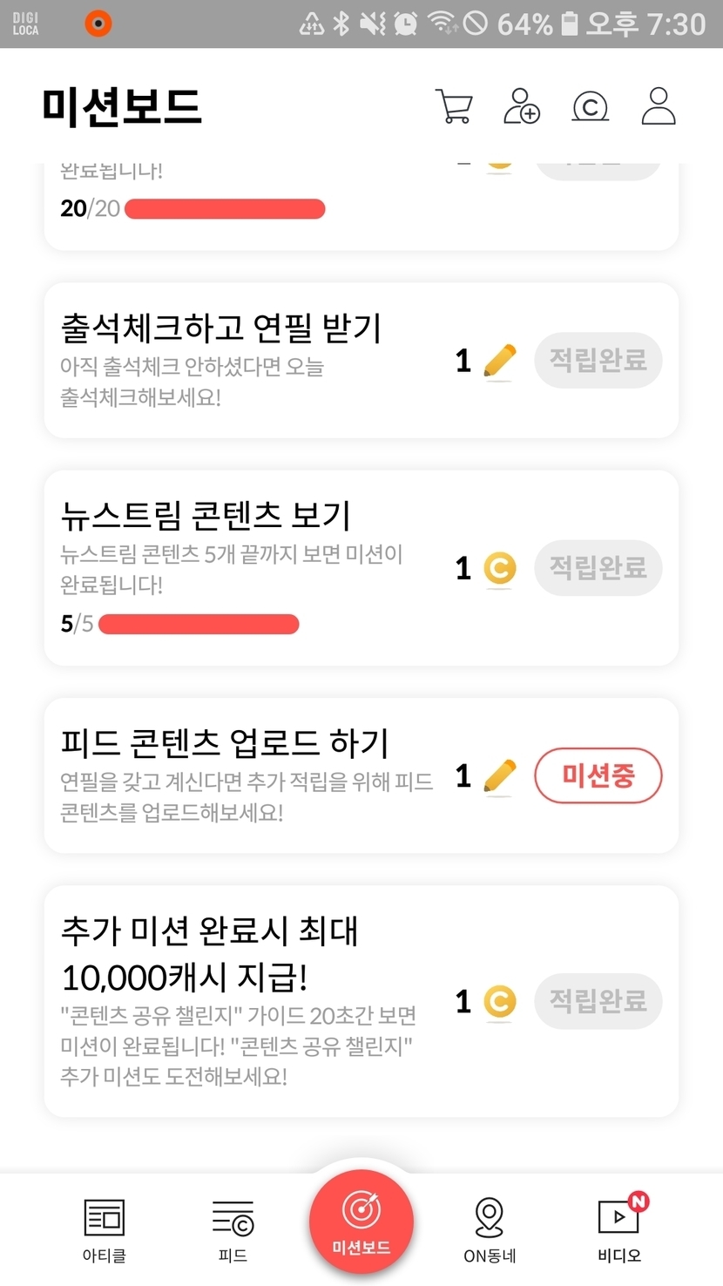723x1286 pixels.
Task: Switch to the 아티클 tab
Action: pyautogui.click(x=105, y=1229)
